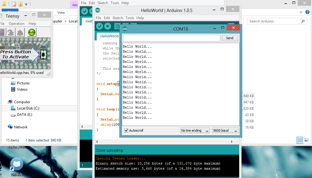Click the Upload arrow in HelloWorld toolbar
The height and width of the screenshot is (178, 312).
click(107, 26)
